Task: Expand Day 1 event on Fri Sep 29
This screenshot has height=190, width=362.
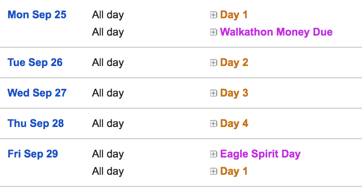Action: click(x=213, y=171)
